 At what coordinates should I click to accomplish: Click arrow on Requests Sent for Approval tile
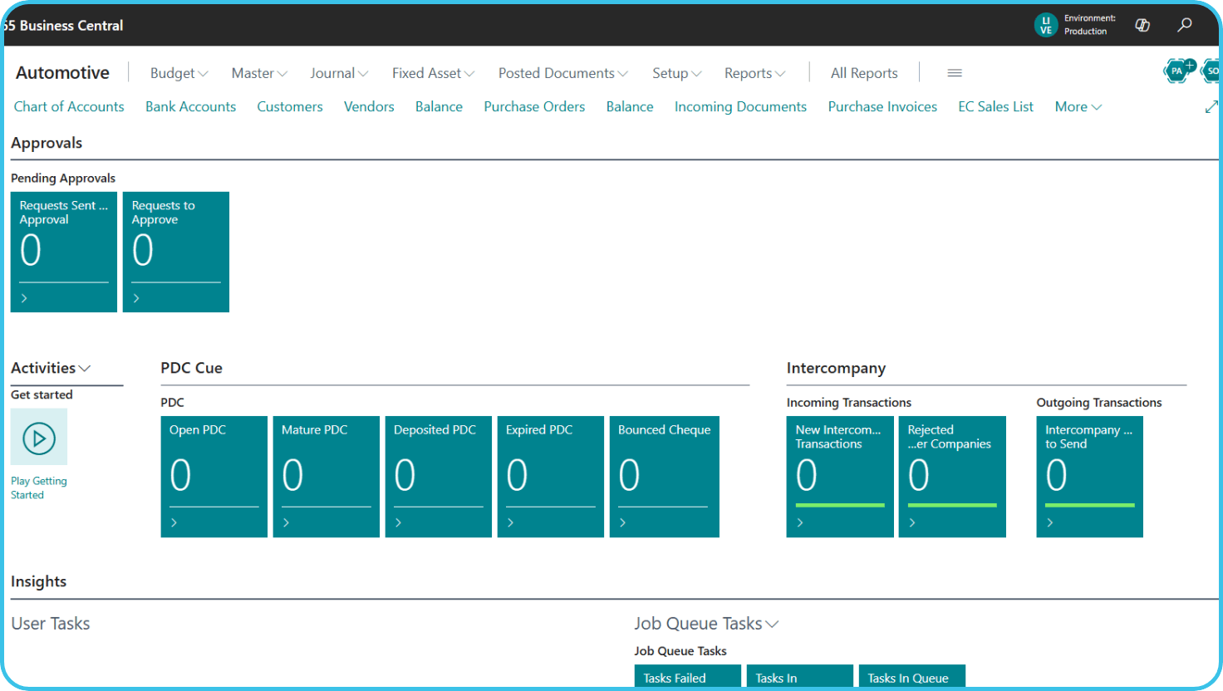(x=24, y=298)
